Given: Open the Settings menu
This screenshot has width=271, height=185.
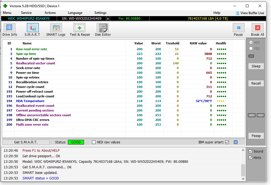Looking at the screenshot, I should click(x=100, y=13).
